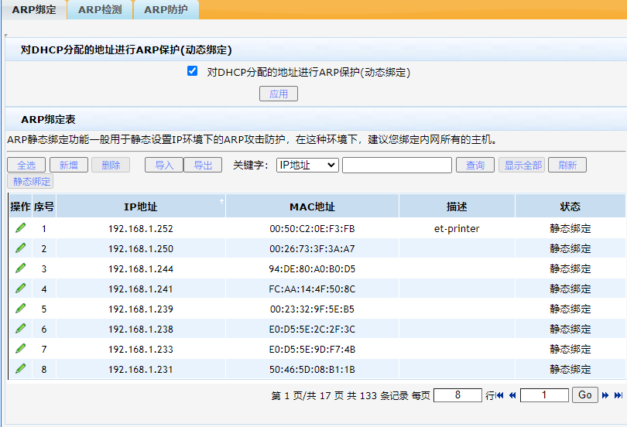Viewport: 627px width, 427px height.
Task: Edit the 192.168.1.233 entry with the pencil icon
Action: (x=20, y=349)
